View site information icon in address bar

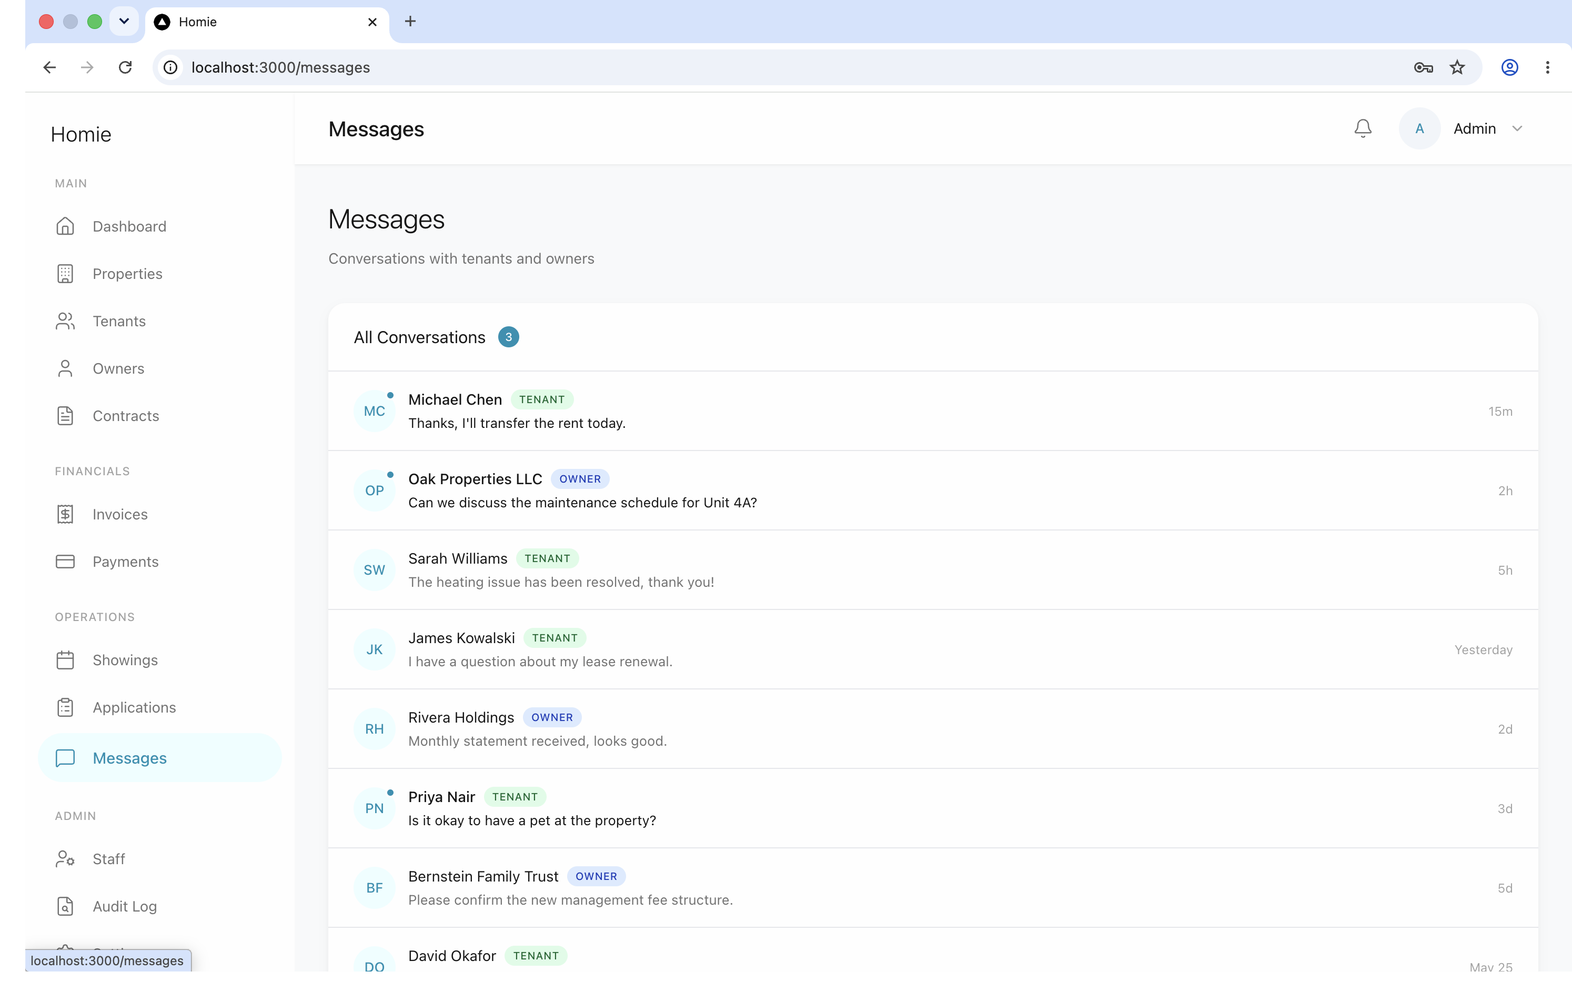click(170, 67)
